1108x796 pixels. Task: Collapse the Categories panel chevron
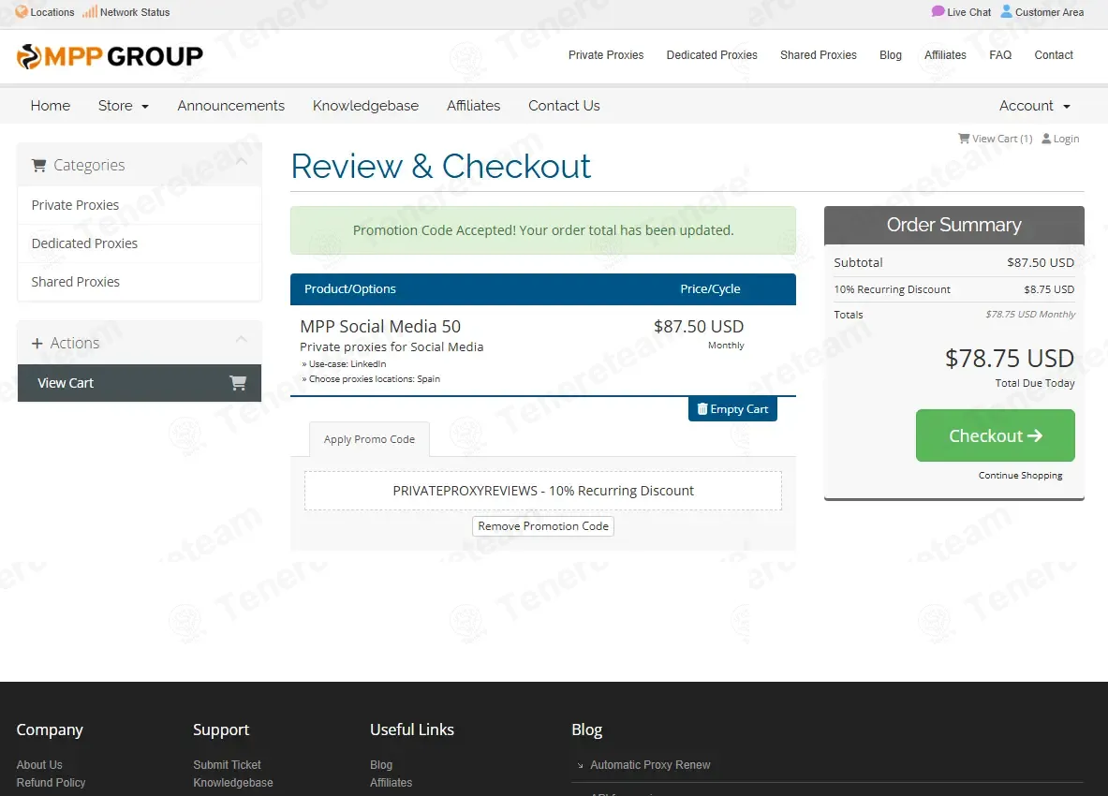click(241, 162)
